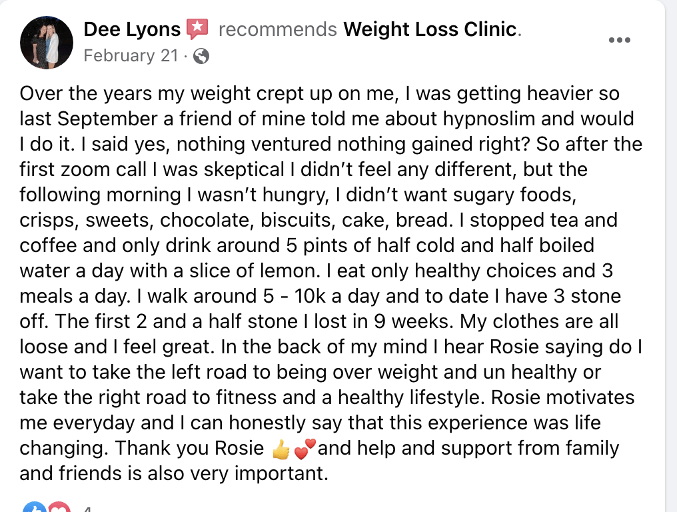The height and width of the screenshot is (512, 677).
Task: Click the phrase Thank you Rosie
Action: (189, 449)
